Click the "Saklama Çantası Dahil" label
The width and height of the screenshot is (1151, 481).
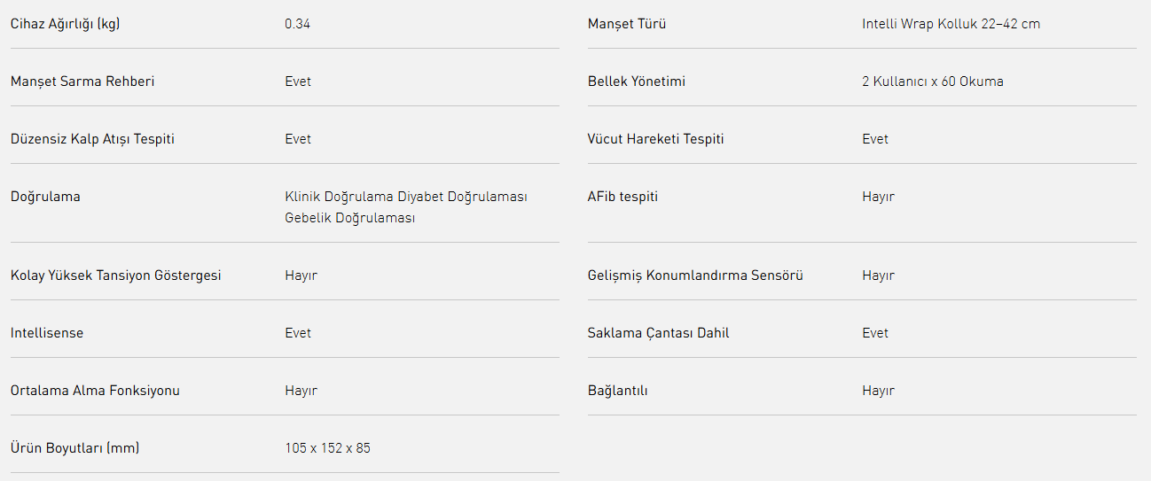point(658,333)
